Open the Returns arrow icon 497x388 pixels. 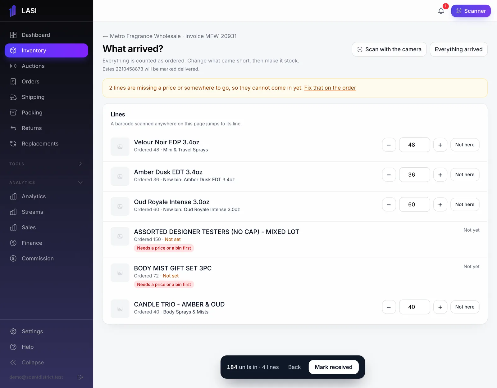click(x=13, y=128)
